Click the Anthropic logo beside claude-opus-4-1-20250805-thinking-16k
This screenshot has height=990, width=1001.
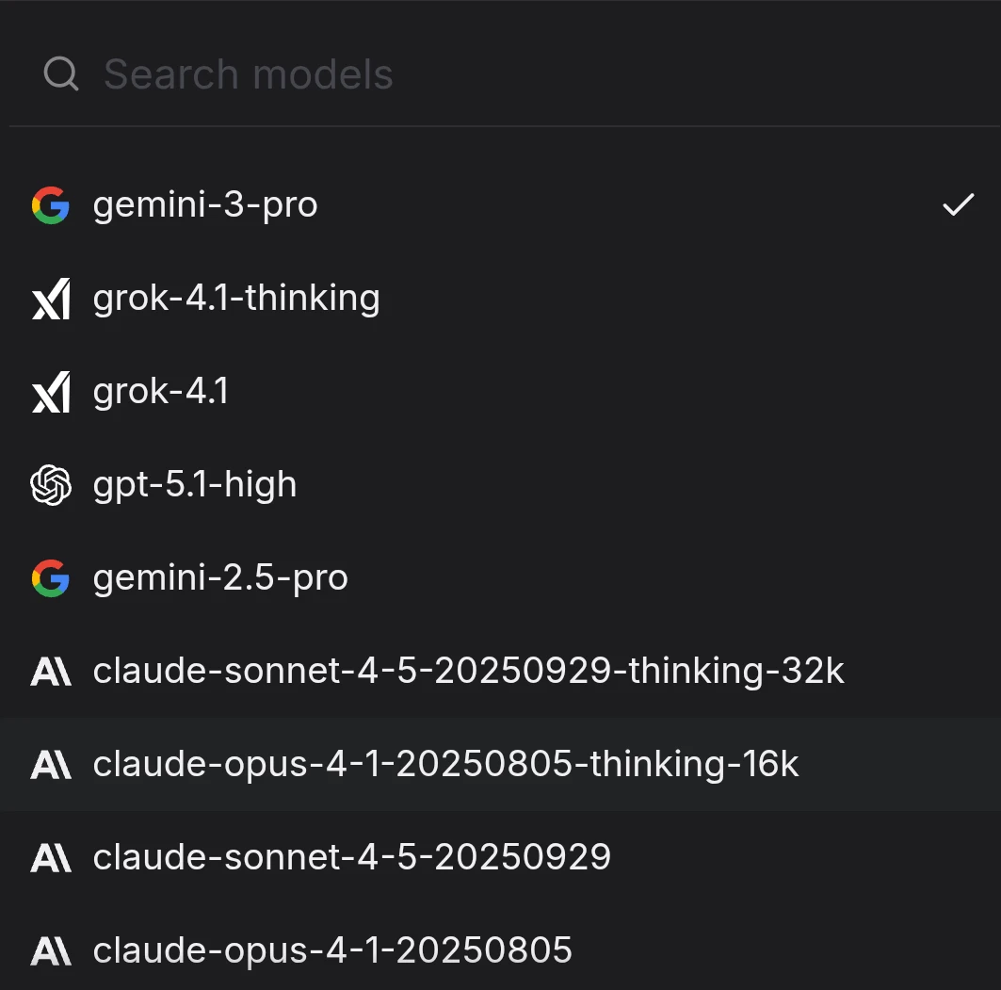pos(51,765)
